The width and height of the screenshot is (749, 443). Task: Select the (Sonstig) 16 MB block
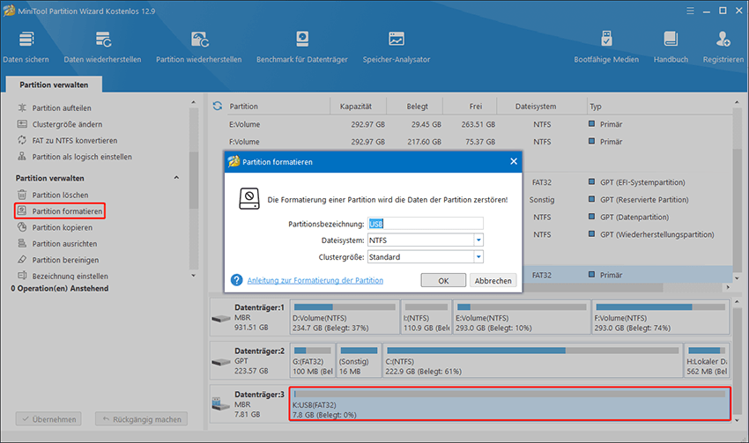(x=359, y=360)
